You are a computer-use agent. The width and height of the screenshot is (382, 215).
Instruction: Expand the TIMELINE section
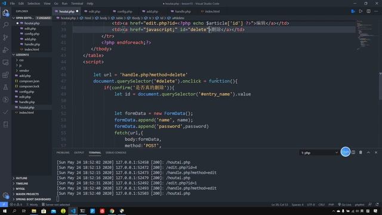[21, 183]
